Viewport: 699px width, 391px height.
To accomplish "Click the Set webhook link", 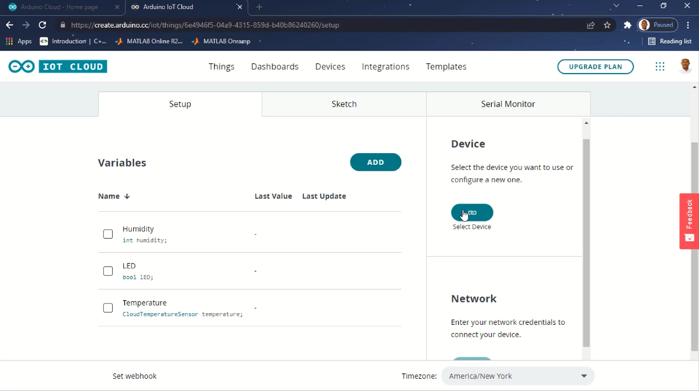I will click(x=134, y=376).
